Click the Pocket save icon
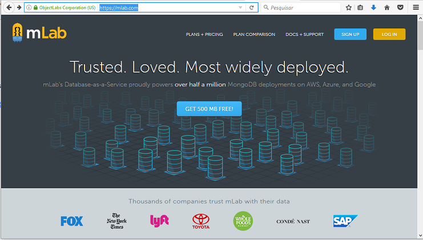 [400, 7]
